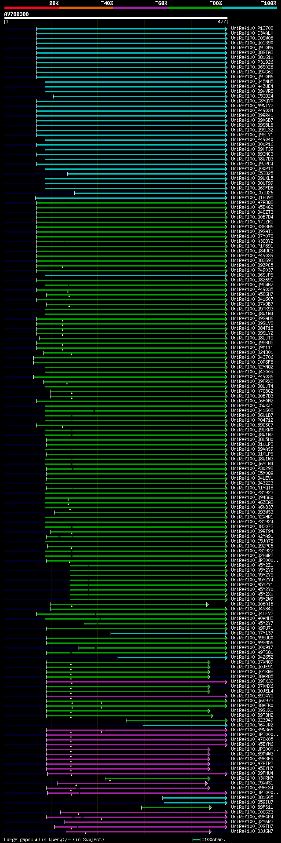Screen dimensions: 281x843
Task: Select hit UniRef100_Q43009
Action: coord(252,372)
